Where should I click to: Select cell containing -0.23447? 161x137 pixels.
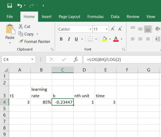point(63,102)
